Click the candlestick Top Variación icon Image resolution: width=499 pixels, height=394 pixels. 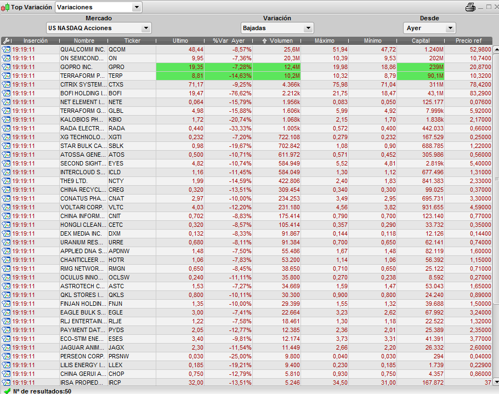[5, 8]
